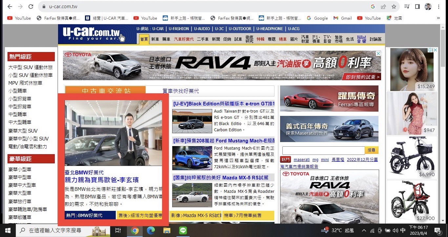Select the 影像>Mazda MX-5 RS試駕 tab
This screenshot has width=448, height=237.
pos(196,215)
